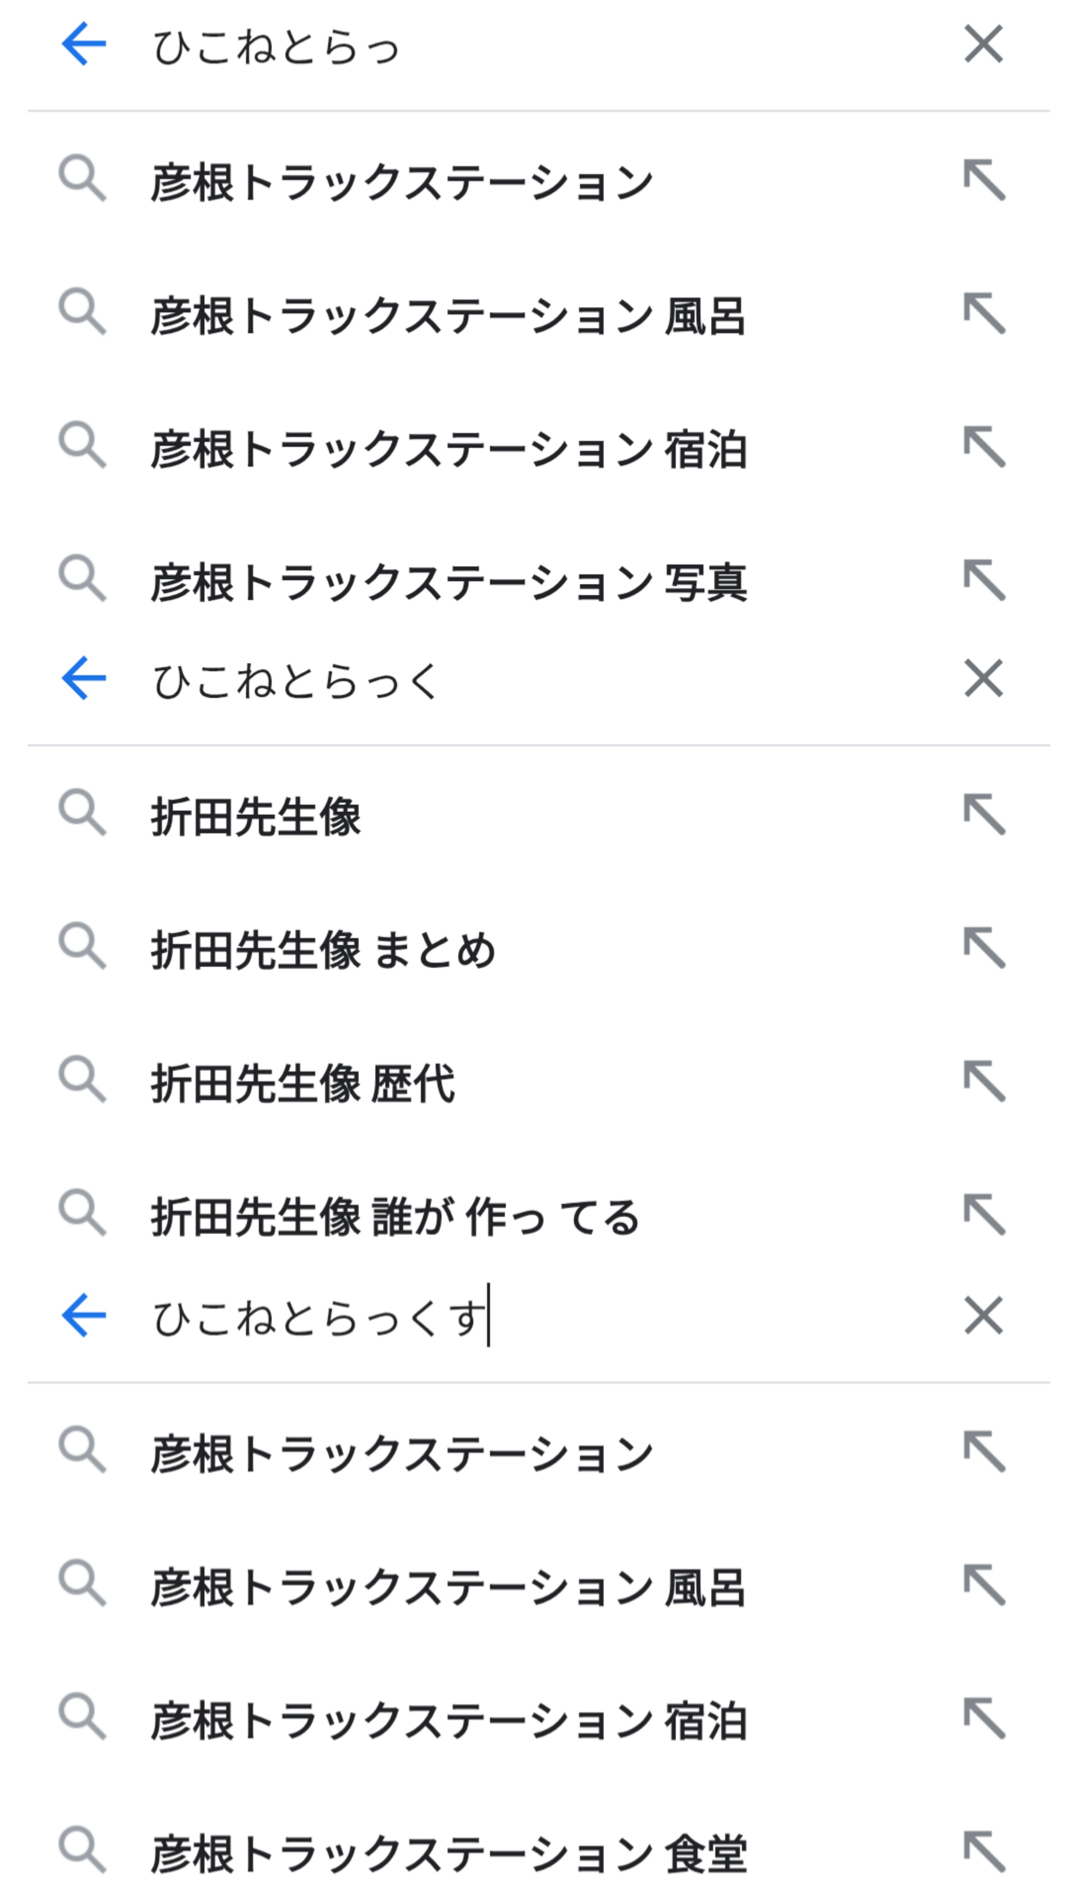Search for '折田先生像 誰が 作ってる' suggestion

[x=395, y=1216]
